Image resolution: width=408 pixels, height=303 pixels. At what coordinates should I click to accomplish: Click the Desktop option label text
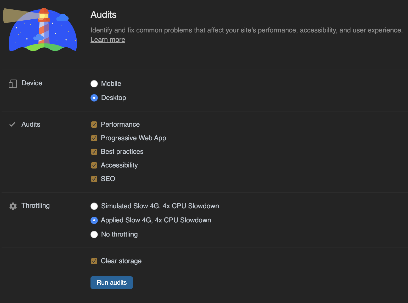point(114,98)
